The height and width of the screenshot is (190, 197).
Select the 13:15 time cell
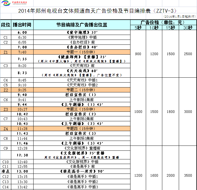click(22, 176)
